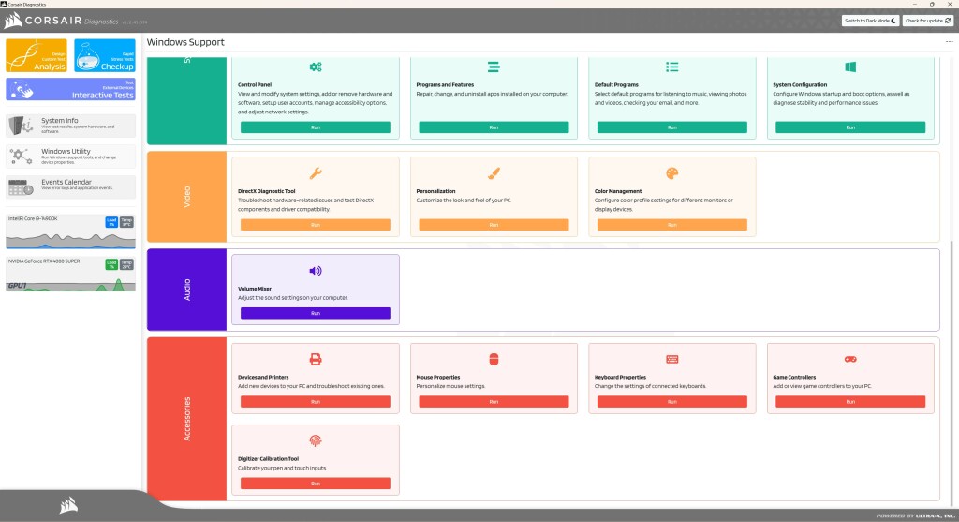Open the Checkup stress tests tile
The width and height of the screenshot is (959, 522).
(105, 55)
